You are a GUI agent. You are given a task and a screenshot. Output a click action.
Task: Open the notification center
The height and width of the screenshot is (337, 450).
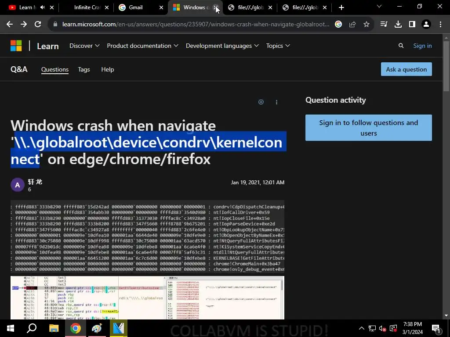(x=436, y=328)
